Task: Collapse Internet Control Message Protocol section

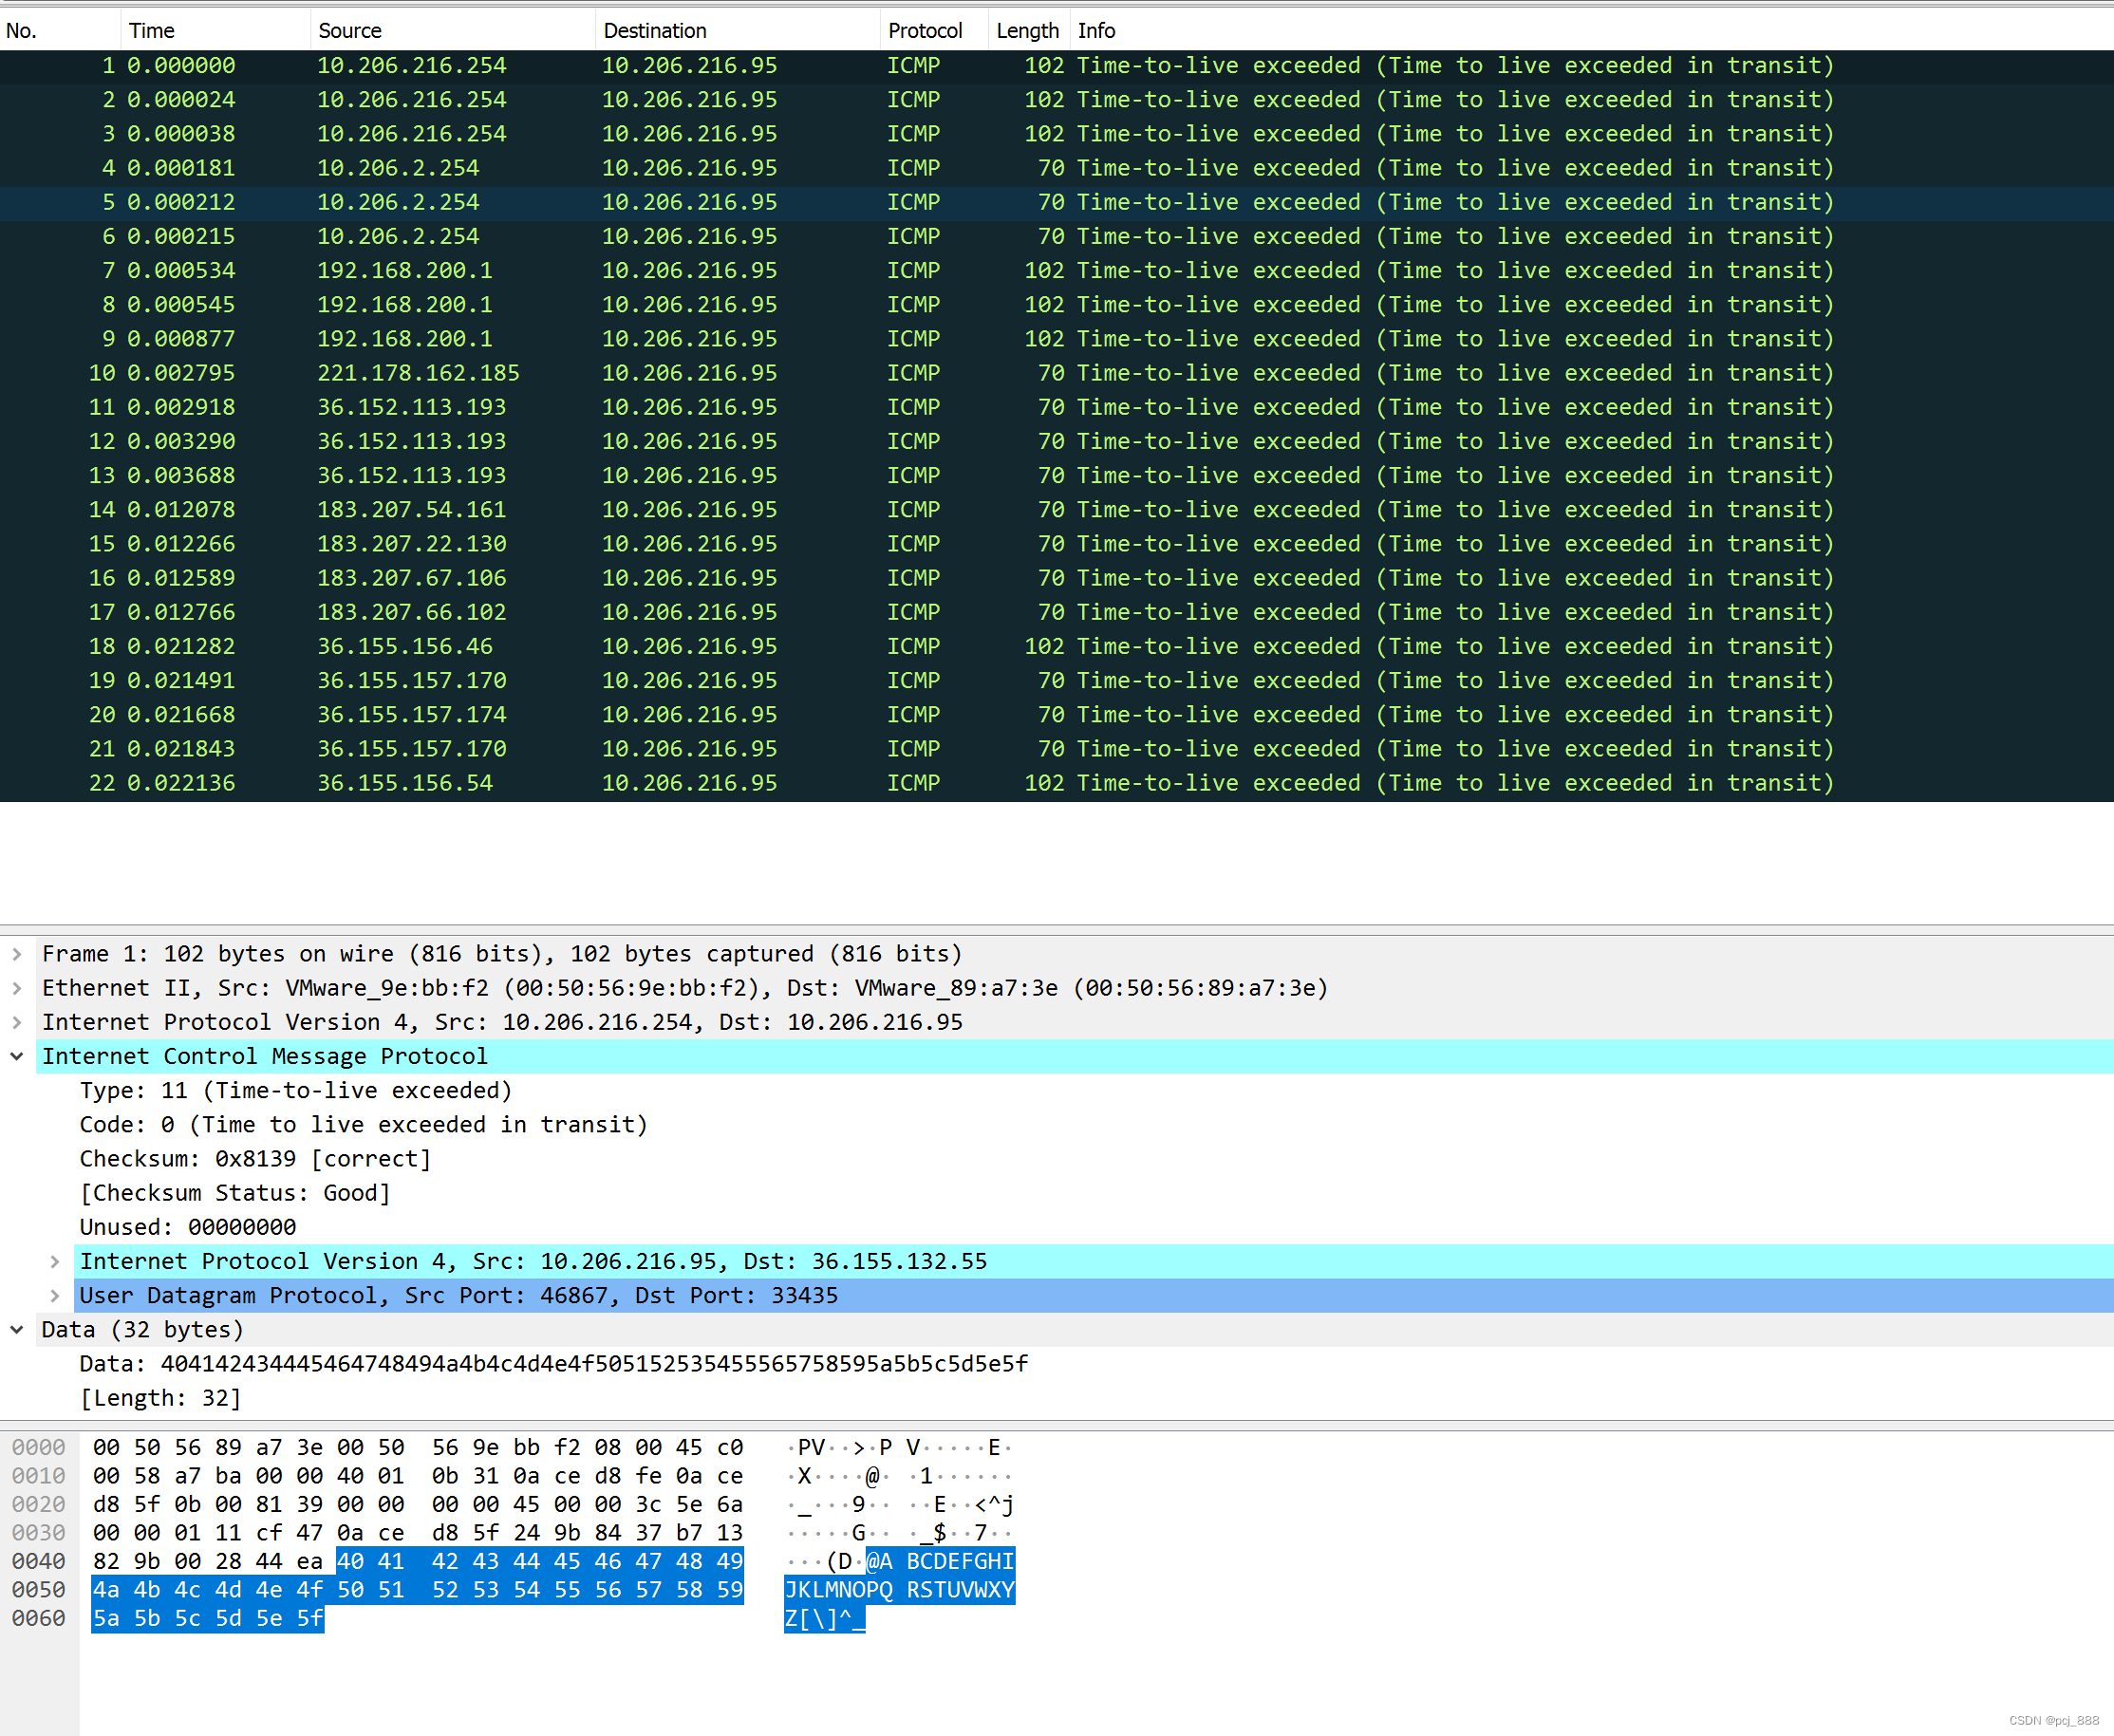Action: point(17,1056)
